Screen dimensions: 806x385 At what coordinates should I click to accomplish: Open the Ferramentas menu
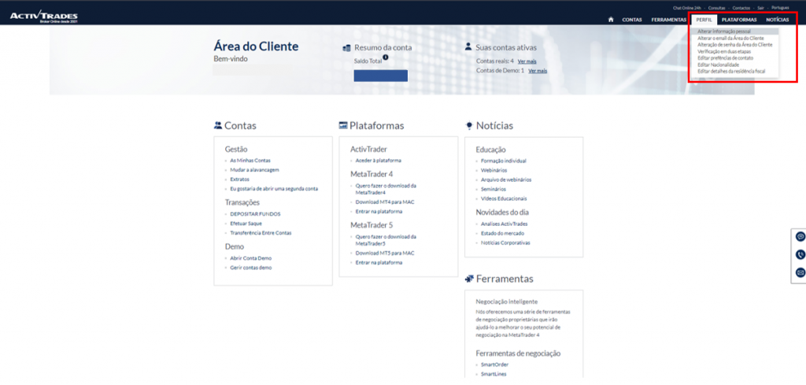669,20
